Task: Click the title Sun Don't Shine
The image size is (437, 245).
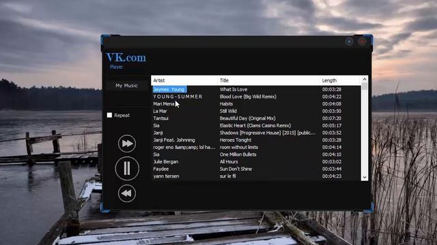Action: [236, 169]
